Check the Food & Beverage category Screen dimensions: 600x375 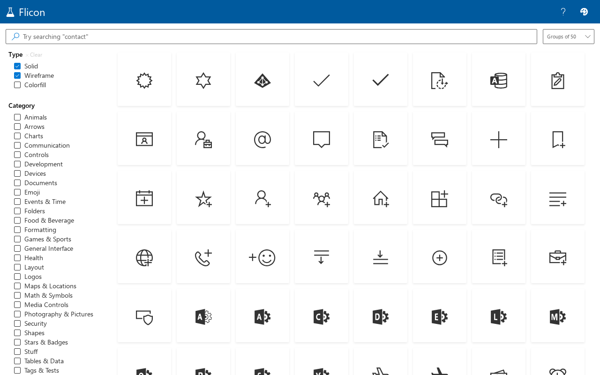coord(17,220)
